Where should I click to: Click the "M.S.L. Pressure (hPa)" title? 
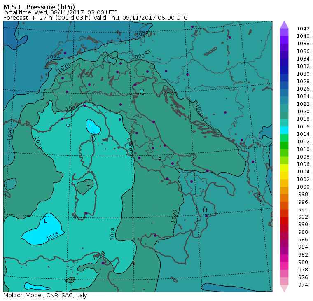click(39, 7)
